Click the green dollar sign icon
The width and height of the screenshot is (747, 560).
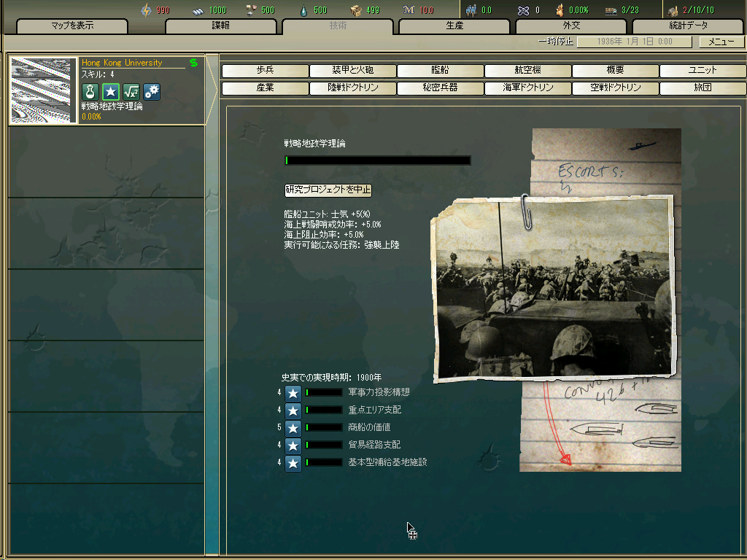(x=193, y=63)
